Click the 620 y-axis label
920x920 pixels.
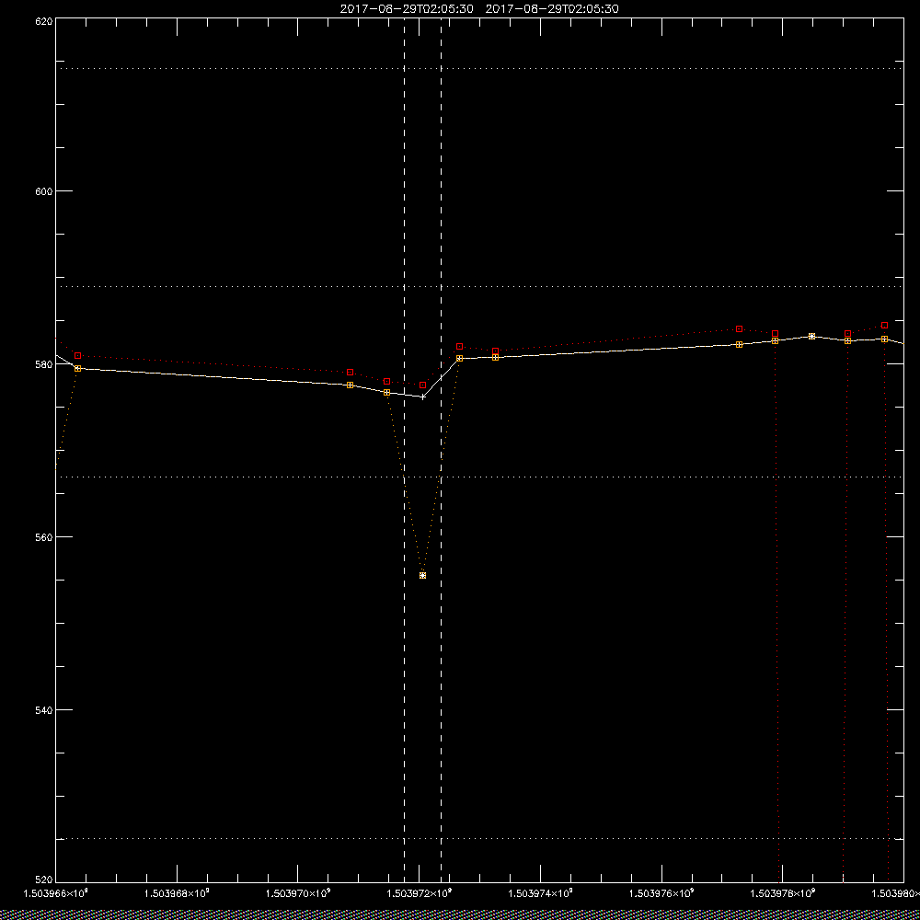[44, 22]
